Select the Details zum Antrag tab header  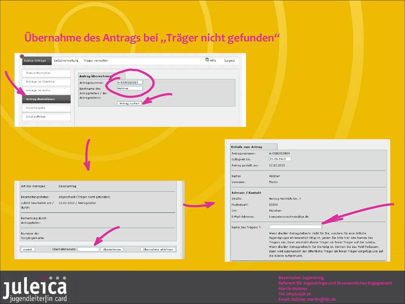tap(254, 147)
